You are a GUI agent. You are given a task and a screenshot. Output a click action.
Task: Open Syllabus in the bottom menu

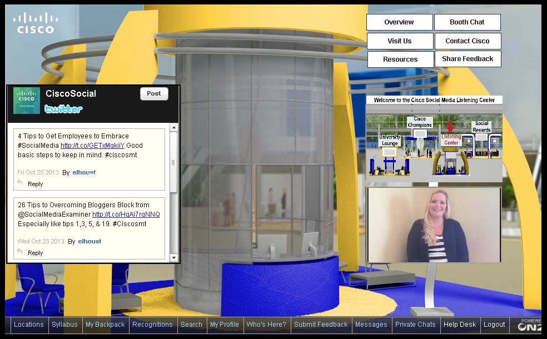(x=64, y=325)
